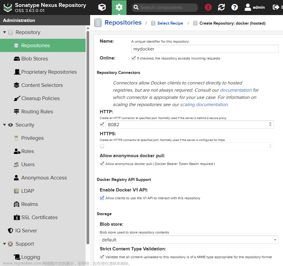Click the LDAP book icon
This screenshot has height=266, width=283.
tap(16, 191)
